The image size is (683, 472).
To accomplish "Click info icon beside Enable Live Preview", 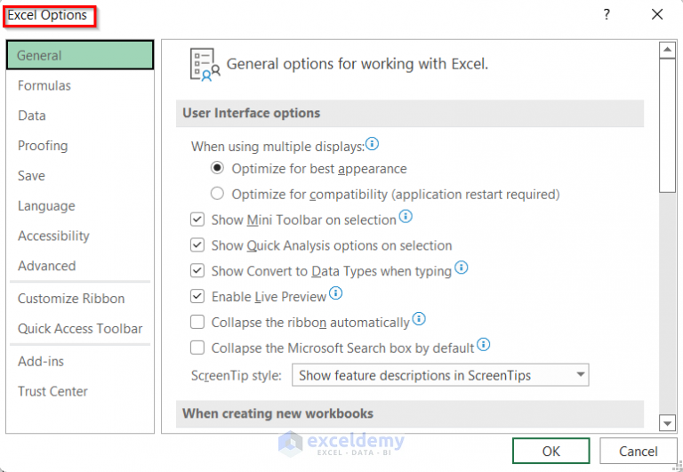I will pyautogui.click(x=336, y=293).
